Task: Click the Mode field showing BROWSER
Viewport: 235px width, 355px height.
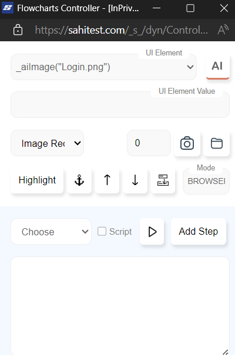Action: 206,181
